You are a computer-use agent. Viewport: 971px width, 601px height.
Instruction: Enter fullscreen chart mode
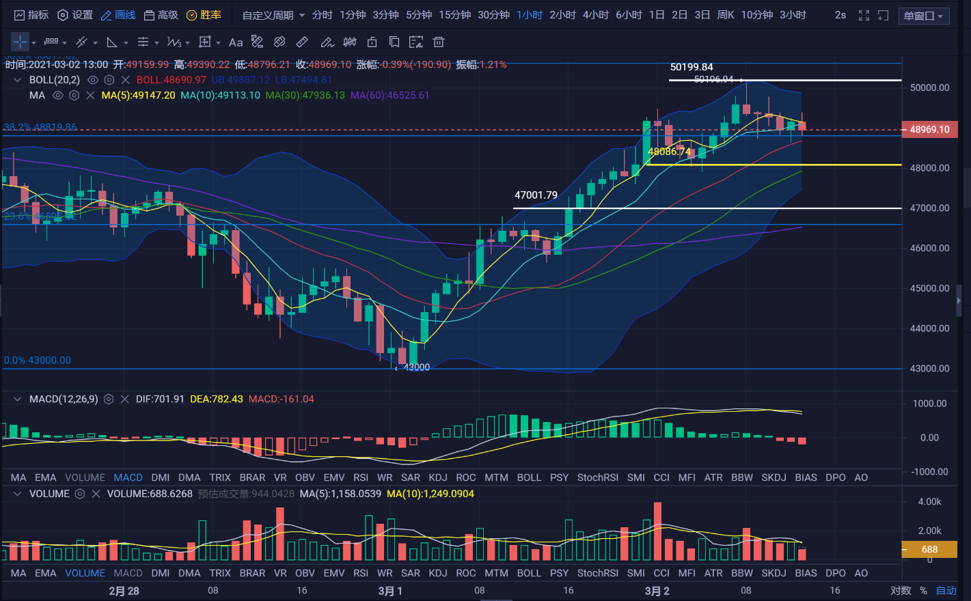864,15
